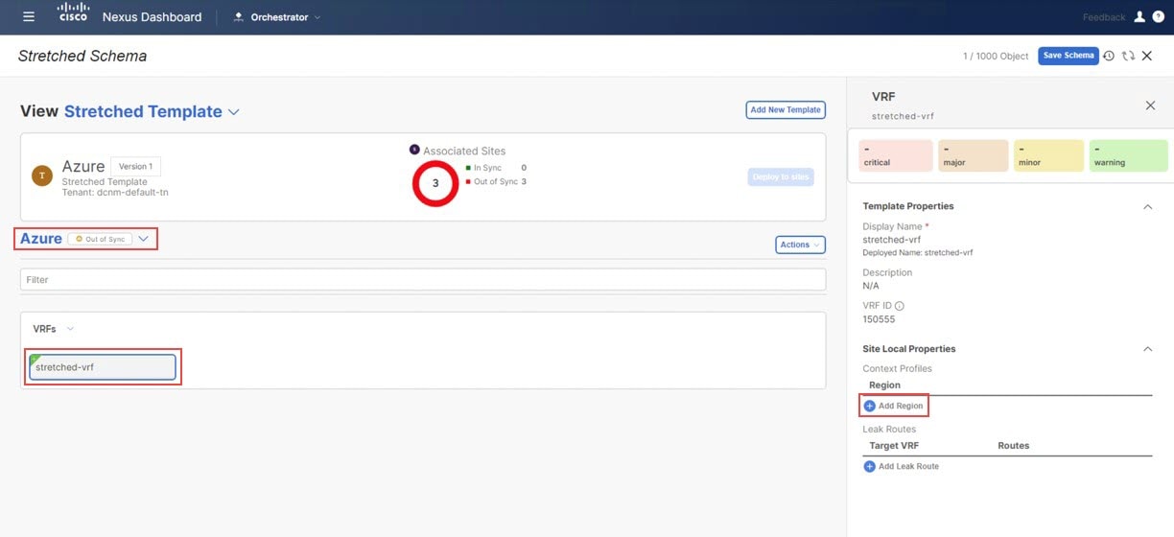Close the VRF properties panel
Screen dimensions: 1174x537
[x=1150, y=105]
